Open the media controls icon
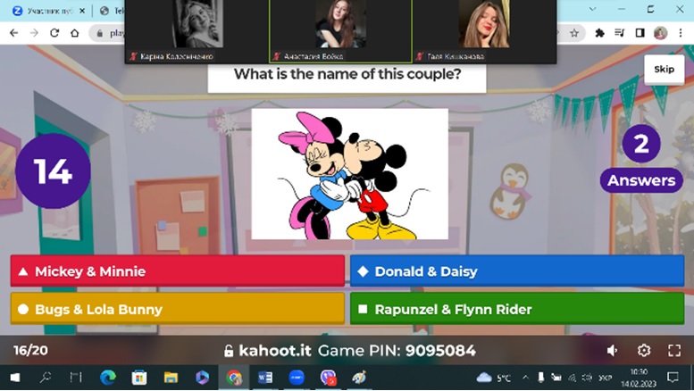 click(x=620, y=33)
